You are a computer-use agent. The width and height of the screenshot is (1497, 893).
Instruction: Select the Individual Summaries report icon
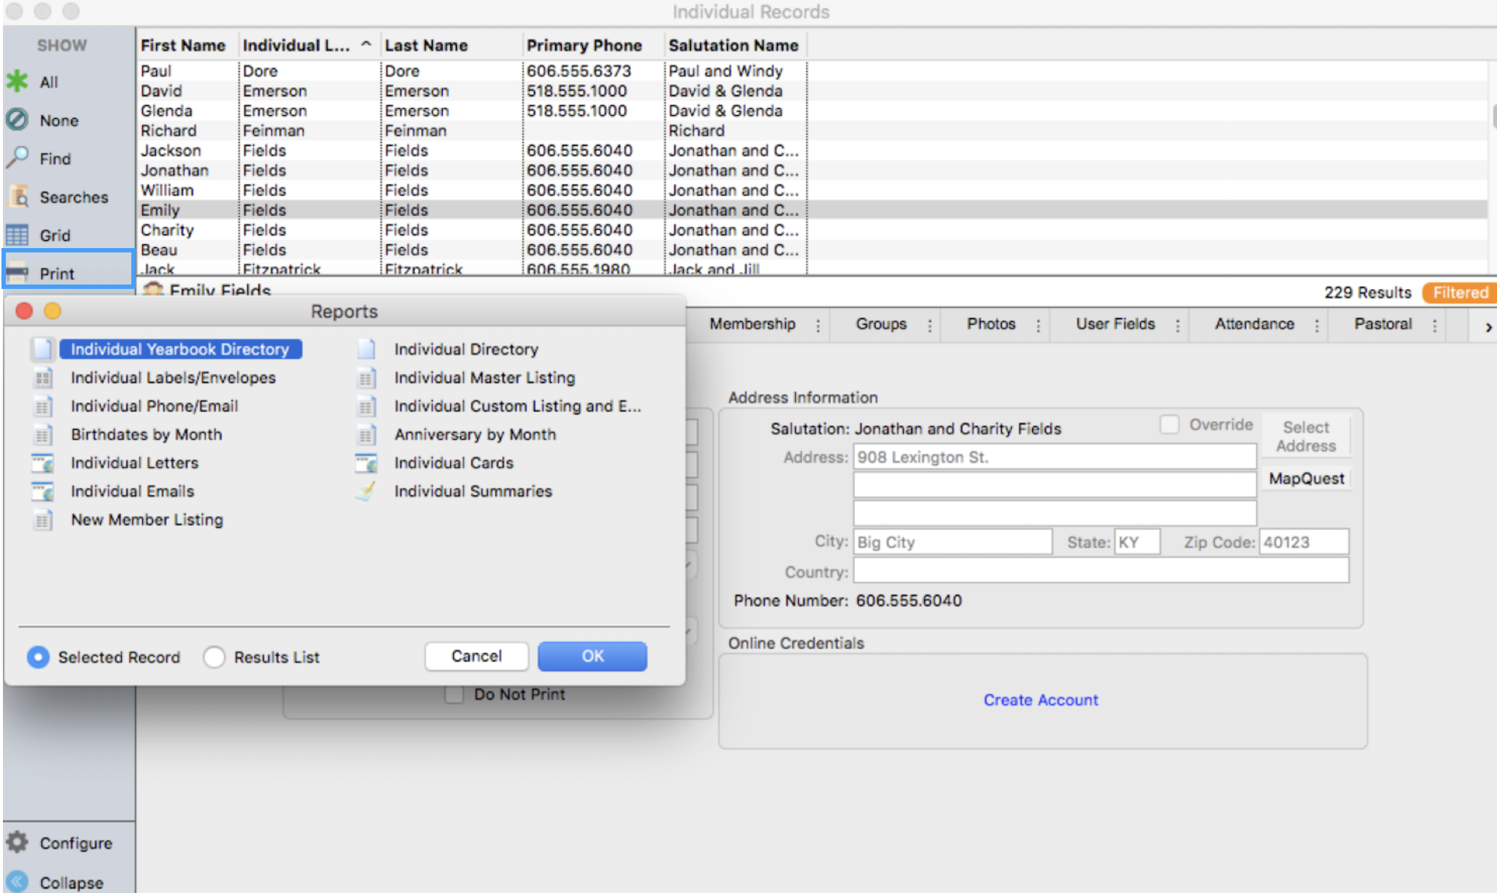point(365,491)
